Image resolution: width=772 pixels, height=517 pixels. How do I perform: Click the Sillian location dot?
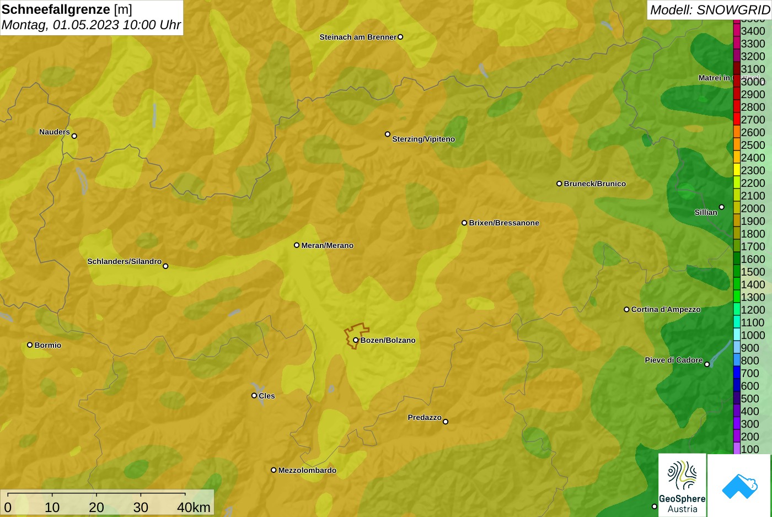(x=722, y=207)
